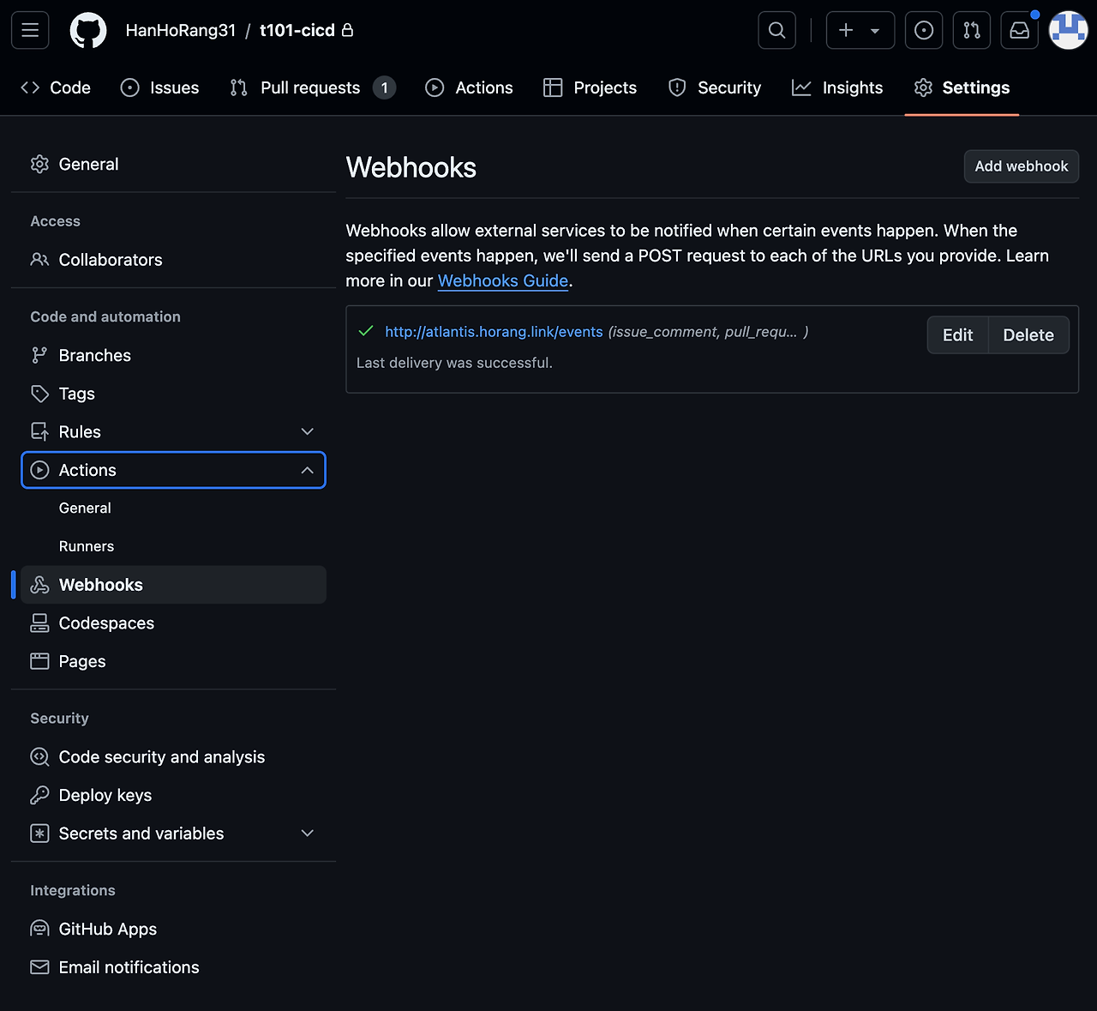Click the Security tab shield icon
Image resolution: width=1097 pixels, height=1011 pixels.
(677, 87)
